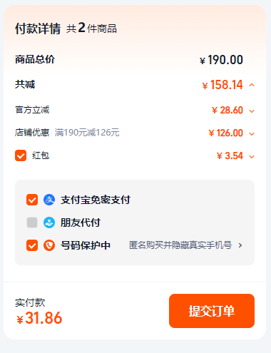Screen dimensions: 271x353
Task: Uncheck the 红包 red packet checkbox
Action: [x=21, y=155]
